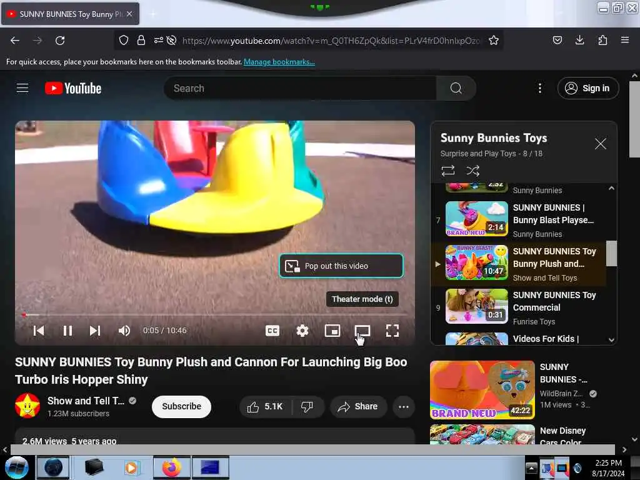Viewport: 640px width, 480px height.
Task: Toggle theater mode
Action: [x=362, y=331]
